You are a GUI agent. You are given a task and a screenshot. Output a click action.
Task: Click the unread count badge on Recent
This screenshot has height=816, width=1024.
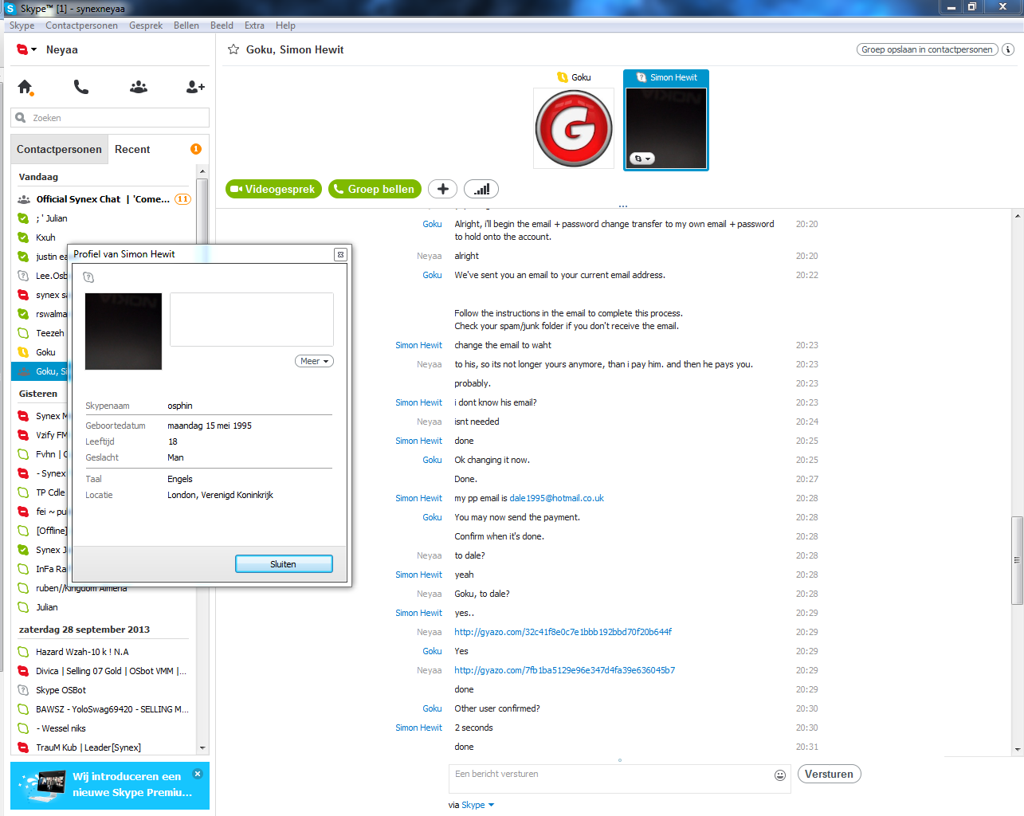point(196,149)
